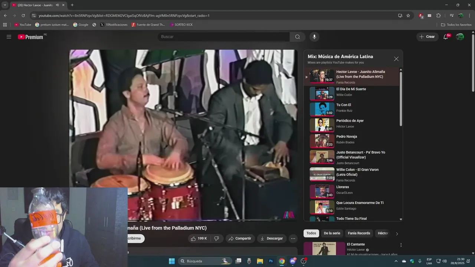Select the Todos filter chip
The image size is (475, 267).
click(x=311, y=233)
